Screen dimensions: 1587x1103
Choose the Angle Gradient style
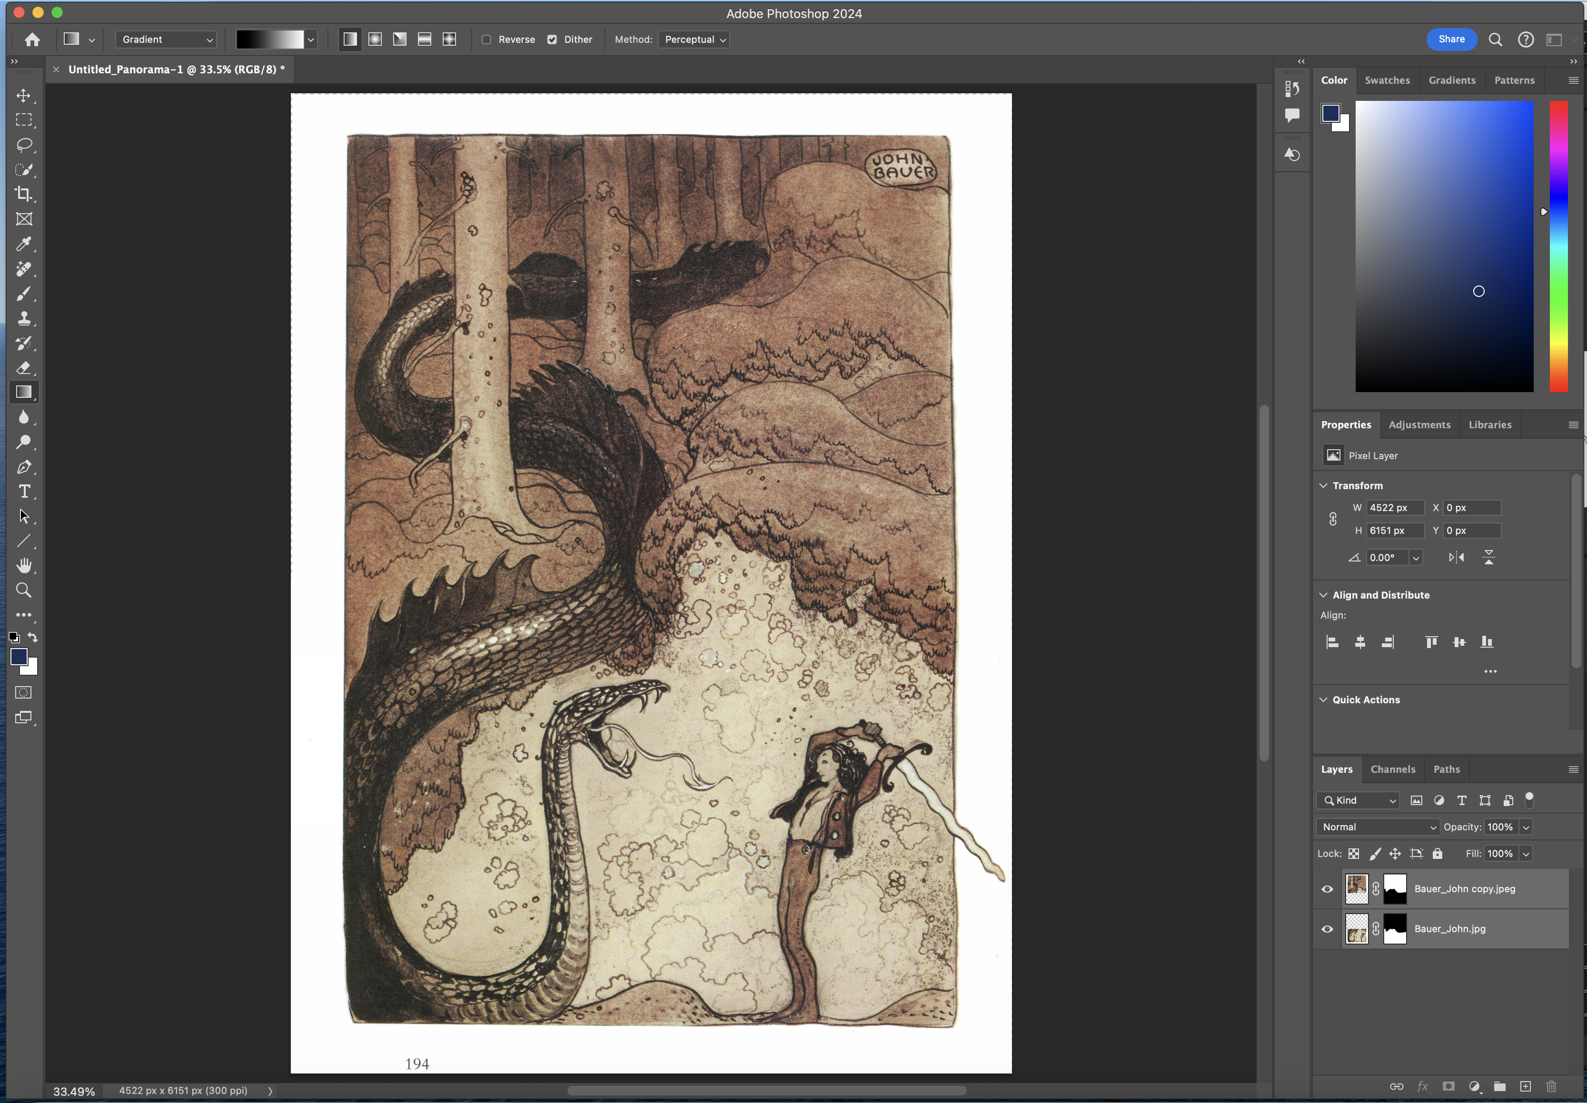[x=400, y=39]
